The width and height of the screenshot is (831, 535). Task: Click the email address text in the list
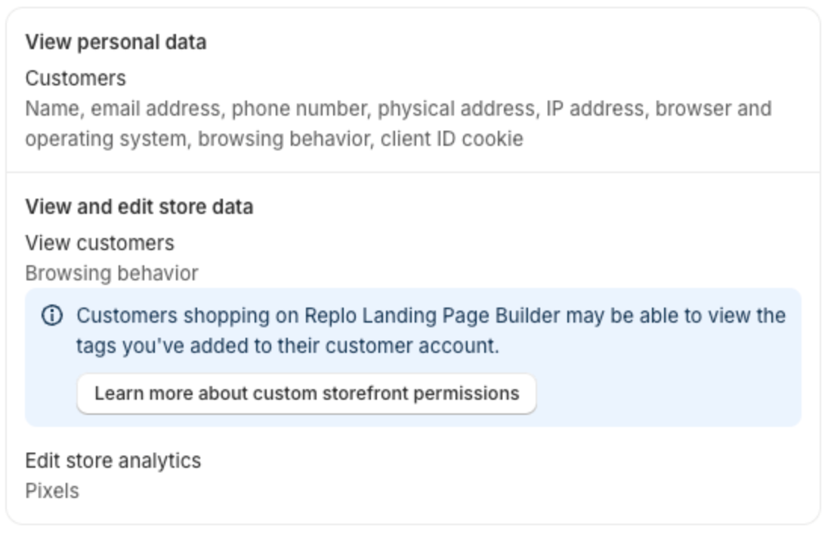click(156, 109)
